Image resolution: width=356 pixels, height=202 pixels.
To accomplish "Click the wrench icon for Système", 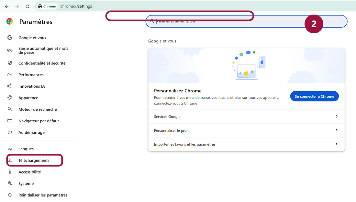I will (x=10, y=183).
